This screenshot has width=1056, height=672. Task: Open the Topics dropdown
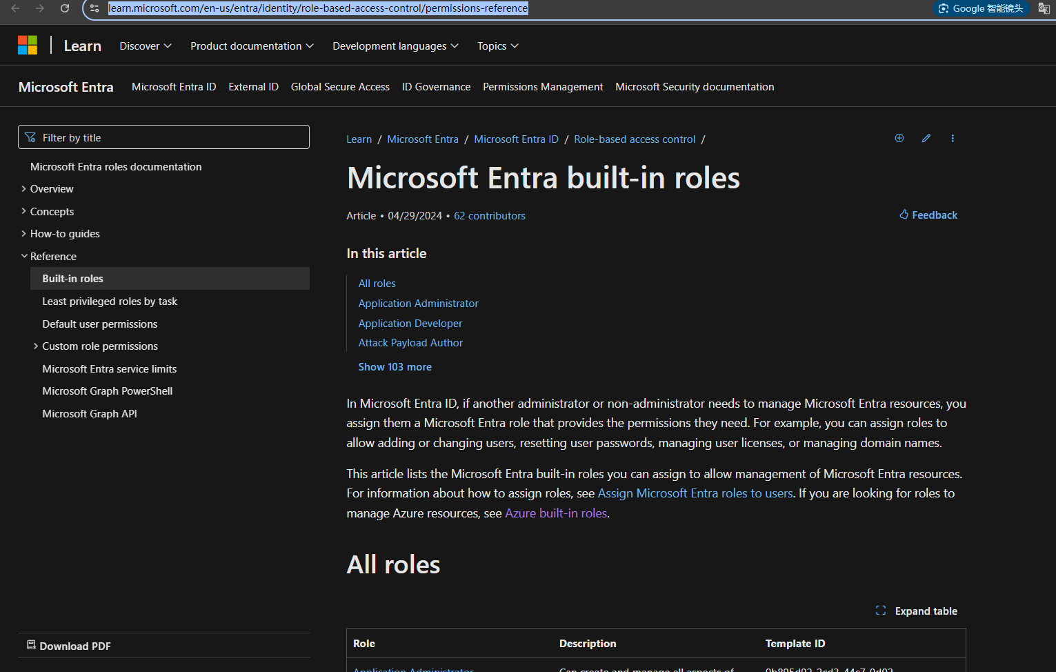coord(498,46)
